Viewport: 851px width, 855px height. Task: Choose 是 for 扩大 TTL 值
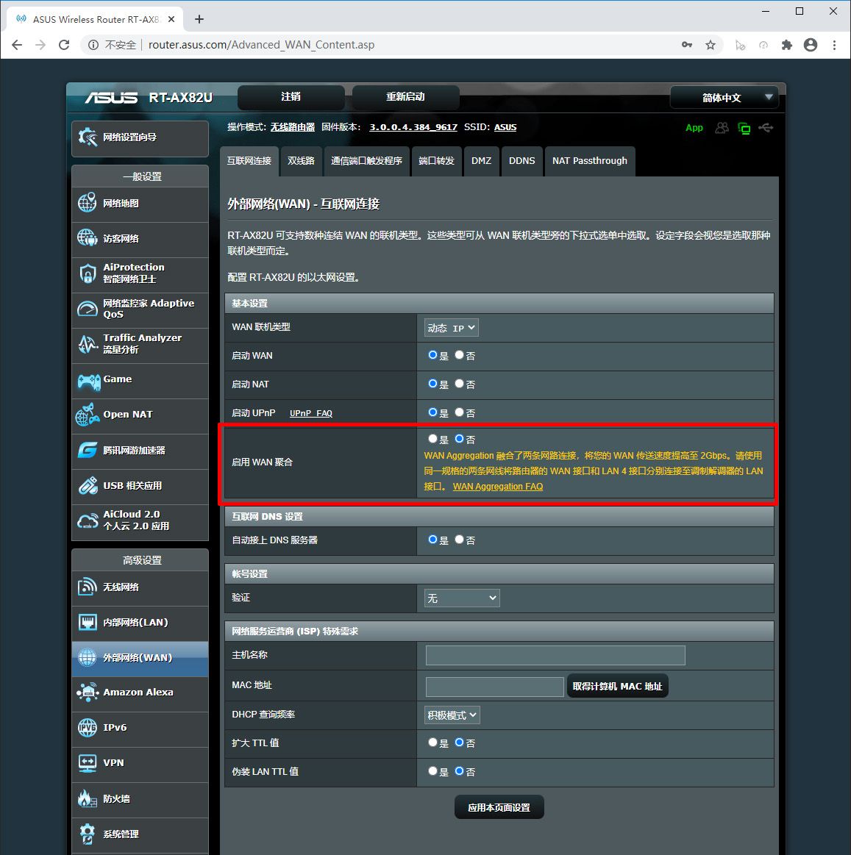coord(432,743)
